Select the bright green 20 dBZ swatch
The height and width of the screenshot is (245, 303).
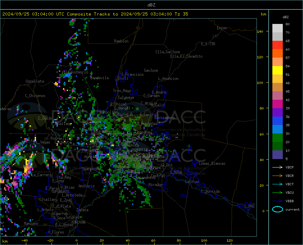coord(277,138)
